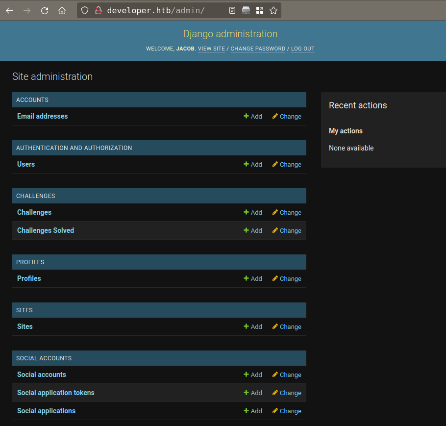
Task: Open the Change Password link
Action: [258, 49]
